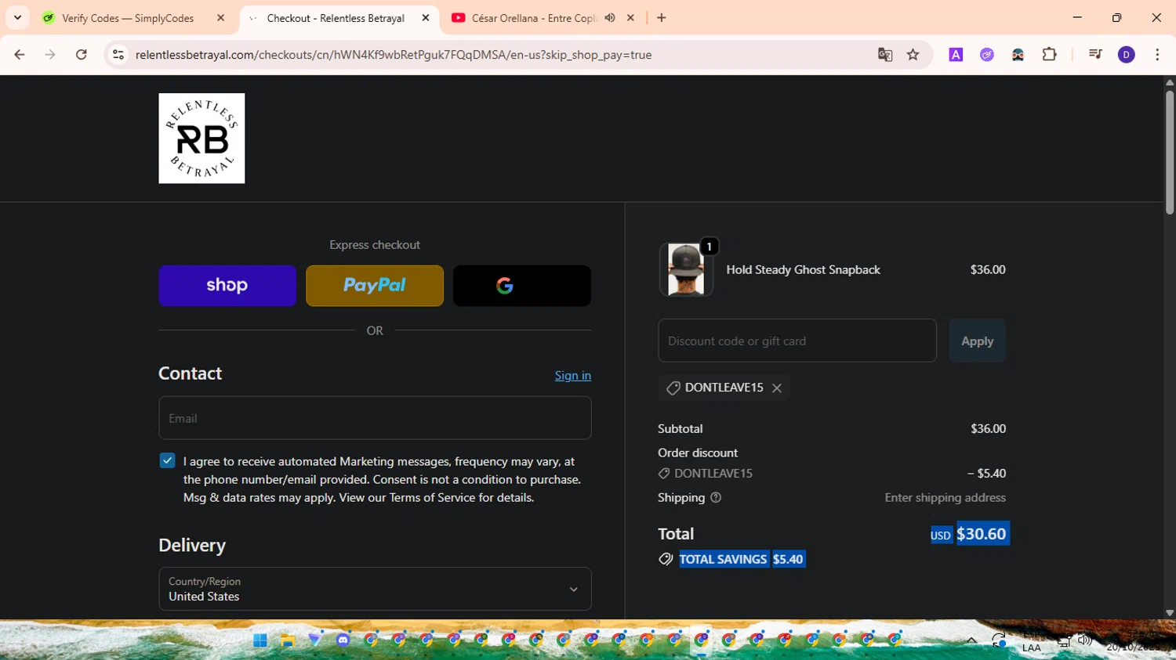
Task: Click the scrollbar down arrow
Action: point(1169,613)
